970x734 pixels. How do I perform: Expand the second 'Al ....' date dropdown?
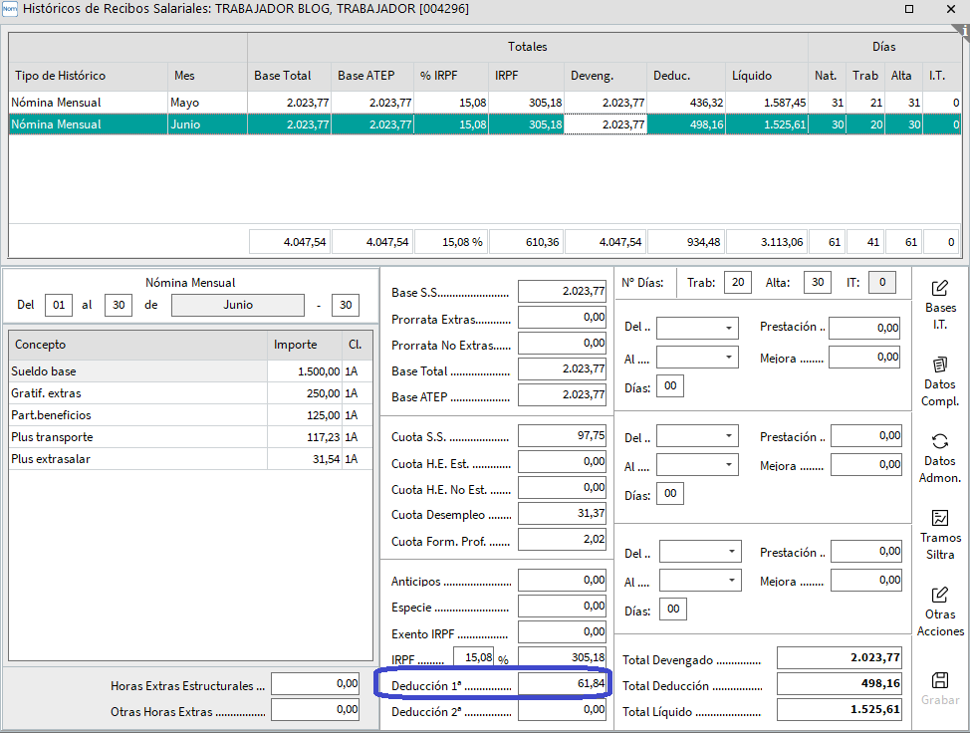coord(729,465)
